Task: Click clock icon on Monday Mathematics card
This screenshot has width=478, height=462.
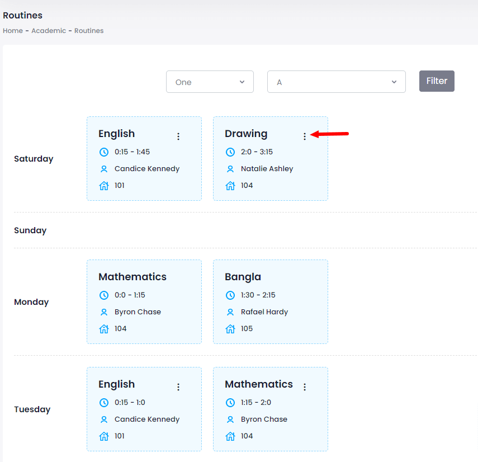Action: (103, 295)
